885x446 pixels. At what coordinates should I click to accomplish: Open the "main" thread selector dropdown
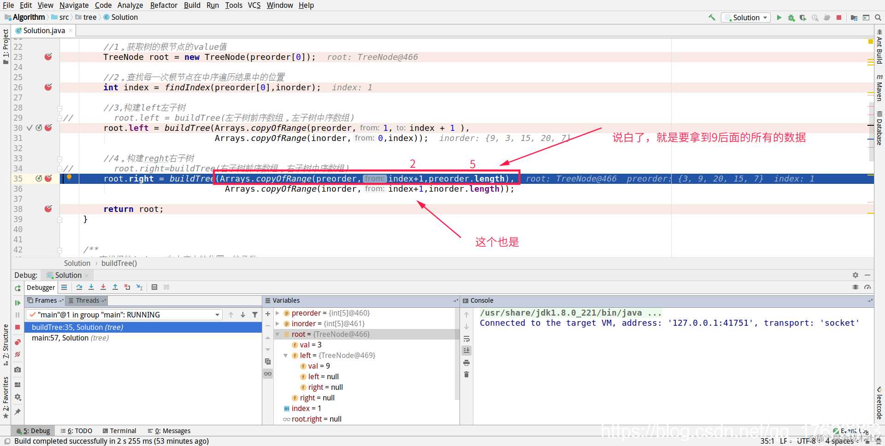(124, 315)
